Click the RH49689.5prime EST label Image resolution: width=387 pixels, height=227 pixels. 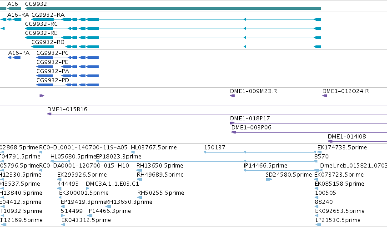click(x=160, y=175)
